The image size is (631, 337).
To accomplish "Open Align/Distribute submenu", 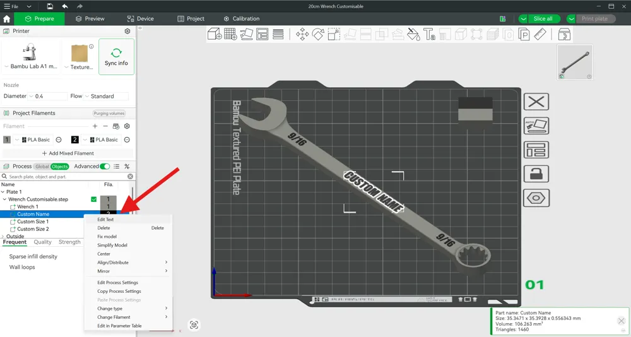I will 128,263.
